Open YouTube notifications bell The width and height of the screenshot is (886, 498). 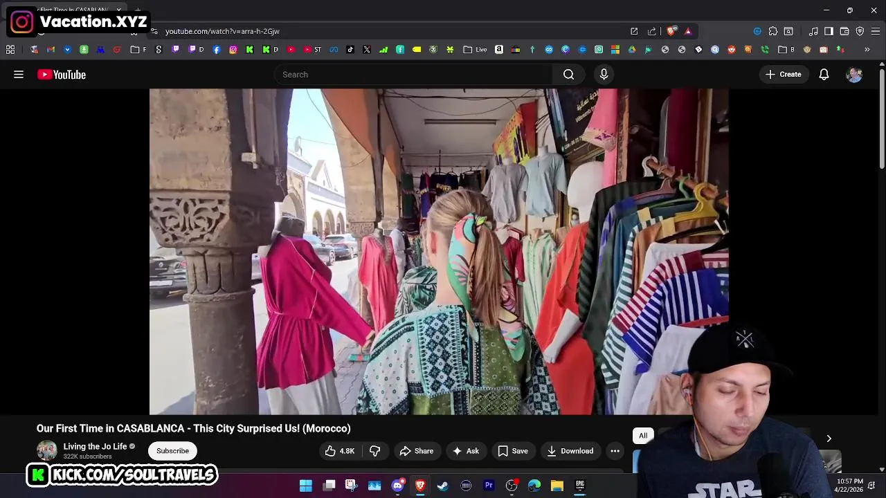click(824, 75)
